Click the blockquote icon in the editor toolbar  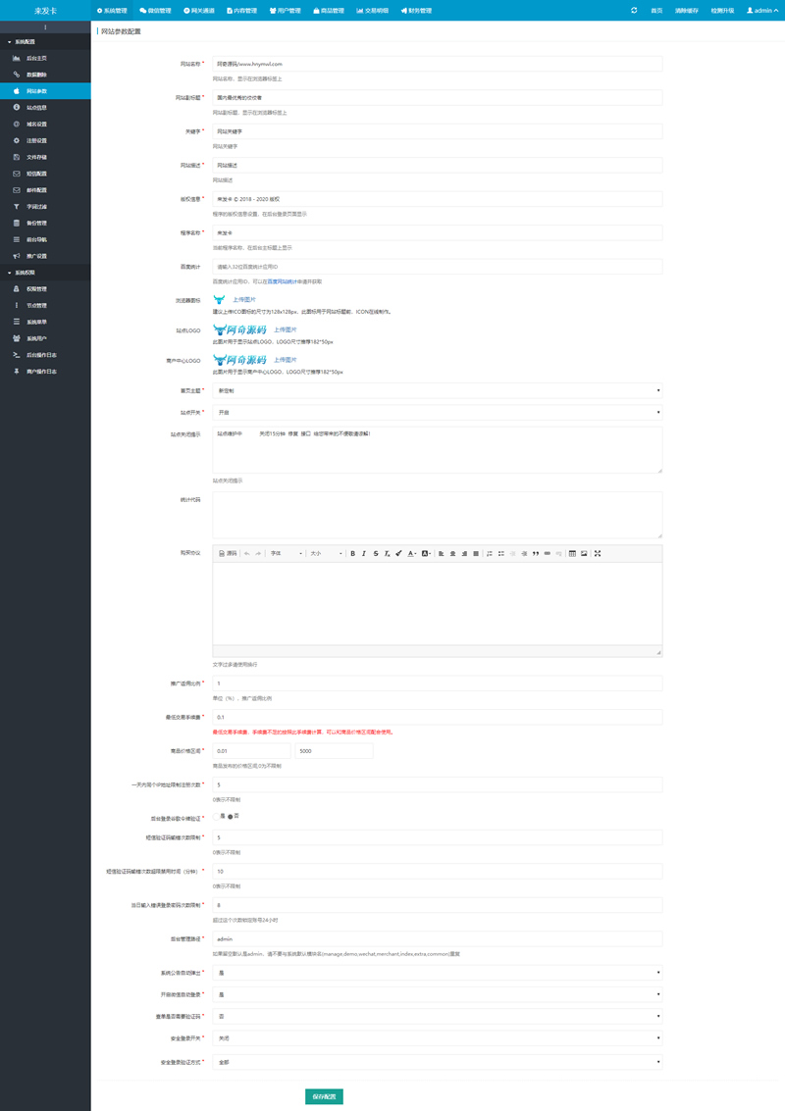(x=535, y=552)
